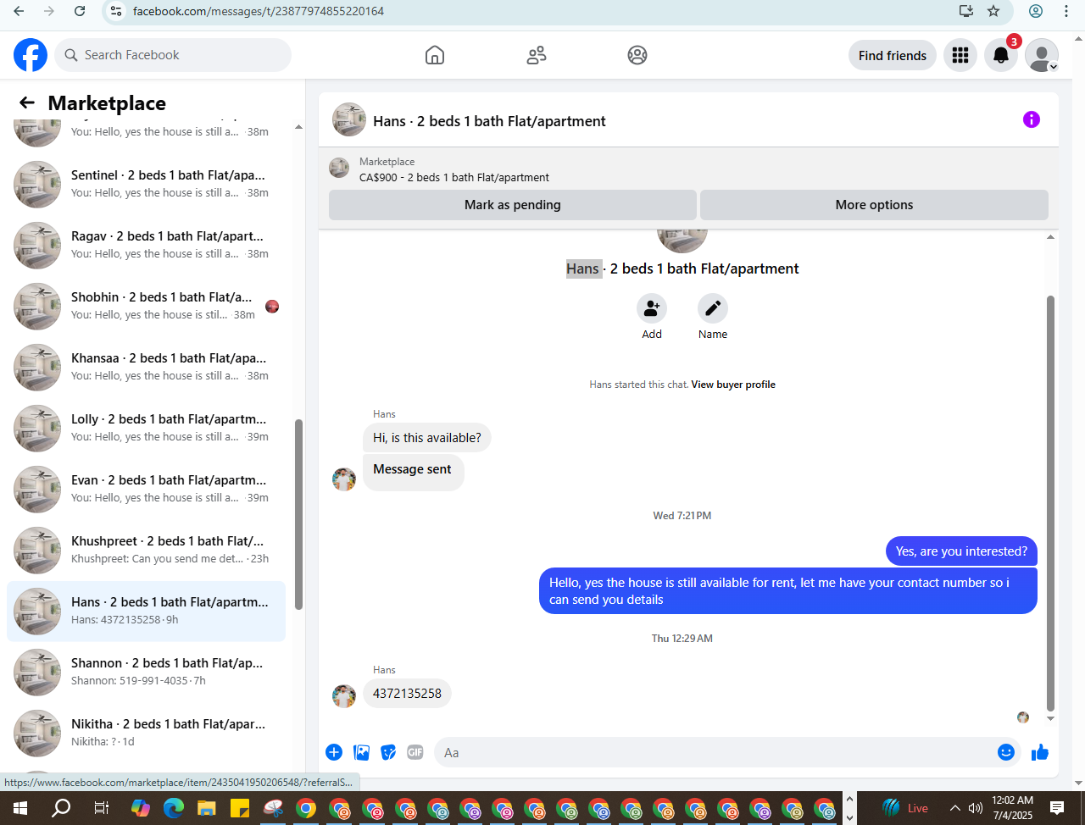The image size is (1085, 825).
Task: Open Windows Start menu
Action: (20, 808)
